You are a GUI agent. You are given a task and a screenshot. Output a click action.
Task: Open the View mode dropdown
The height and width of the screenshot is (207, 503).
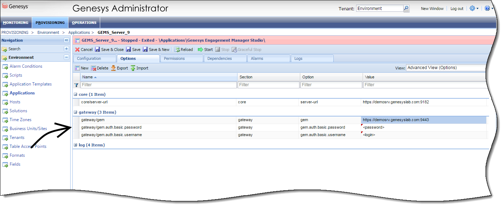pos(446,68)
